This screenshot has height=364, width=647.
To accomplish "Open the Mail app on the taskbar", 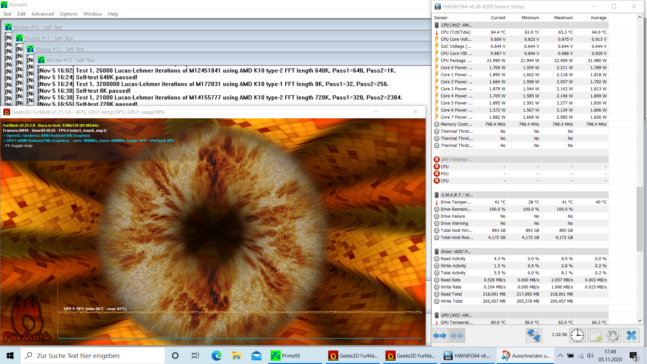I will [x=256, y=356].
